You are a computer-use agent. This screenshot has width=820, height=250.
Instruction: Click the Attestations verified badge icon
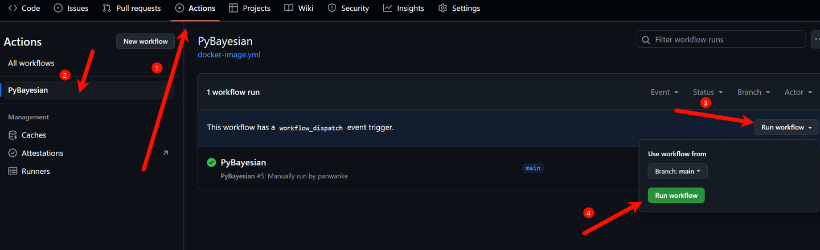pos(13,153)
